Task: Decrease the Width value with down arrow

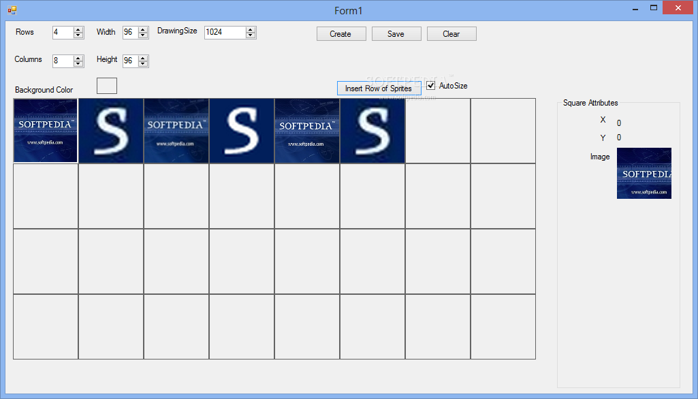Action: [143, 35]
